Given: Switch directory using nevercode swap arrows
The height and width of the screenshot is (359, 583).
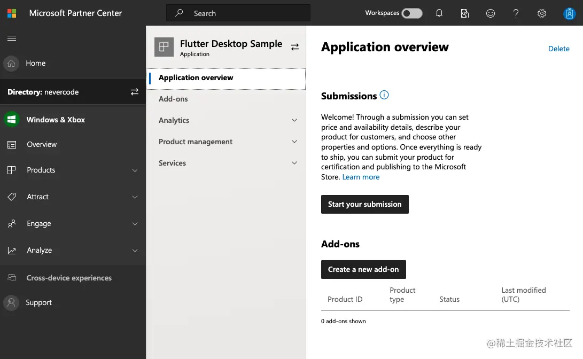Looking at the screenshot, I should pyautogui.click(x=135, y=92).
